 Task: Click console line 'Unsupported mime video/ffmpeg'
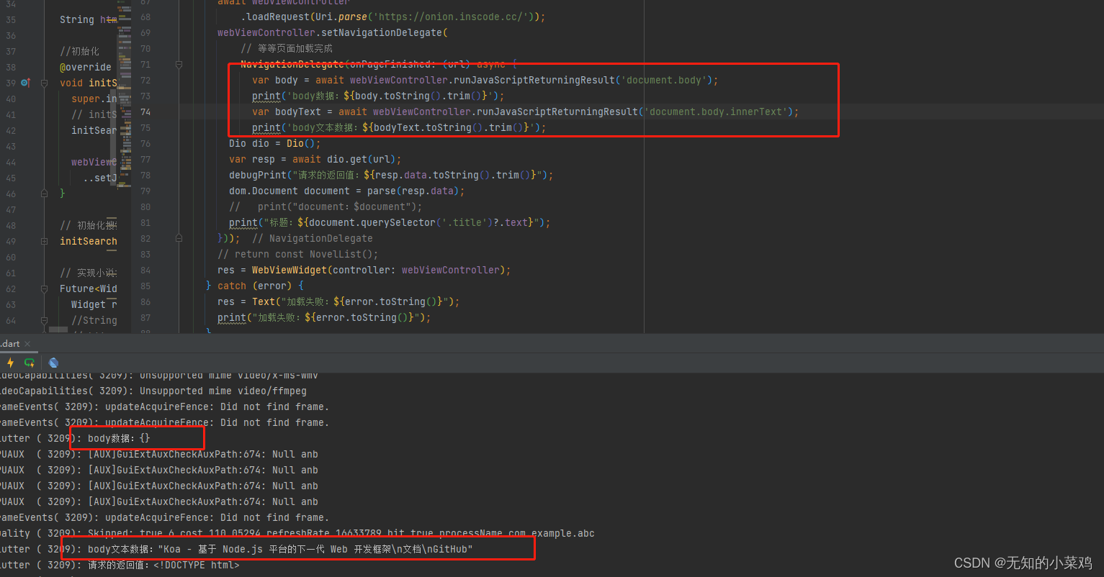pos(223,391)
